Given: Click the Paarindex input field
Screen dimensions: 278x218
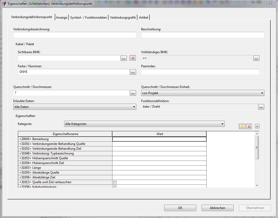Looking at the screenshot, I should click(x=200, y=72).
